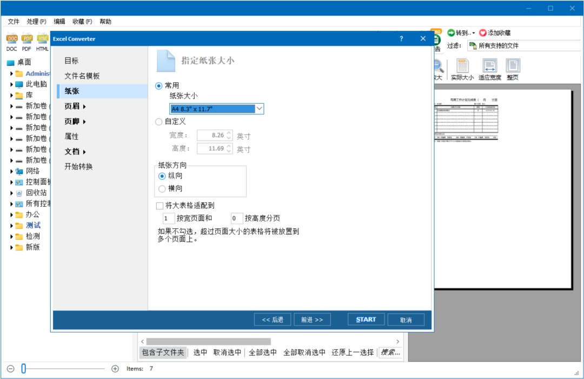Click the START button

tap(366, 320)
